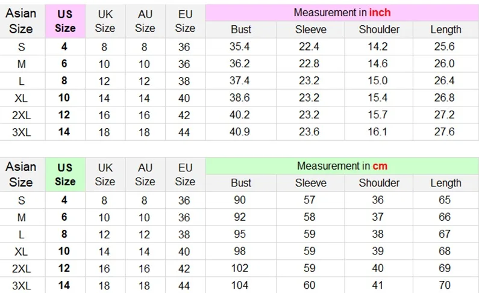Click the pink US Size header cell

(66, 21)
